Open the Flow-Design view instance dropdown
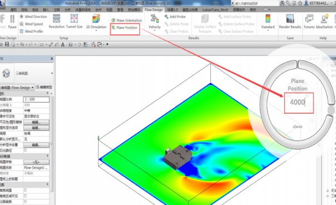Screen dimensions: 336x205 (32, 88)
